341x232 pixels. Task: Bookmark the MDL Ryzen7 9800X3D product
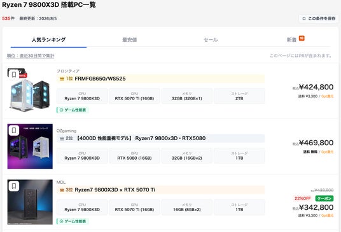tap(14, 186)
